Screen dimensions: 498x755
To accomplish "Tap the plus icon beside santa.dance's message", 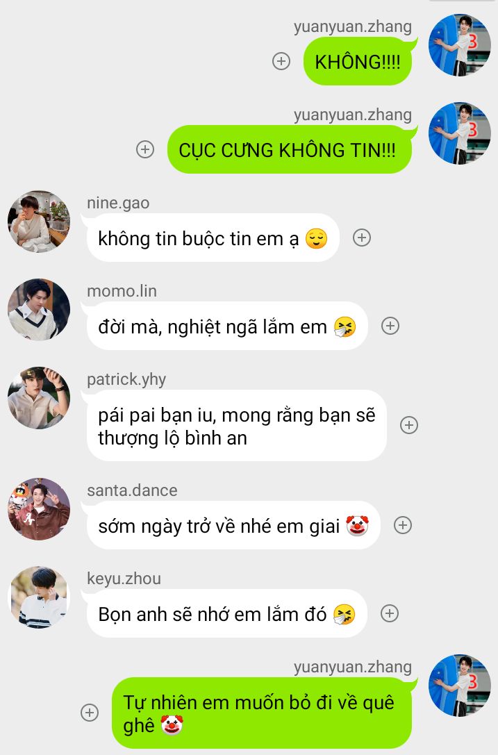I will coord(403,525).
